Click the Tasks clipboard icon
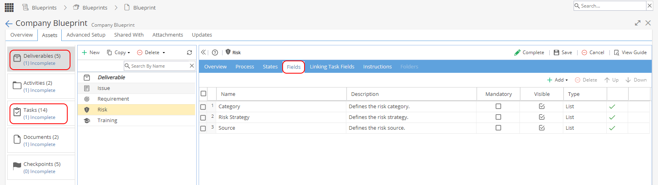The width and height of the screenshot is (658, 185). pyautogui.click(x=17, y=113)
